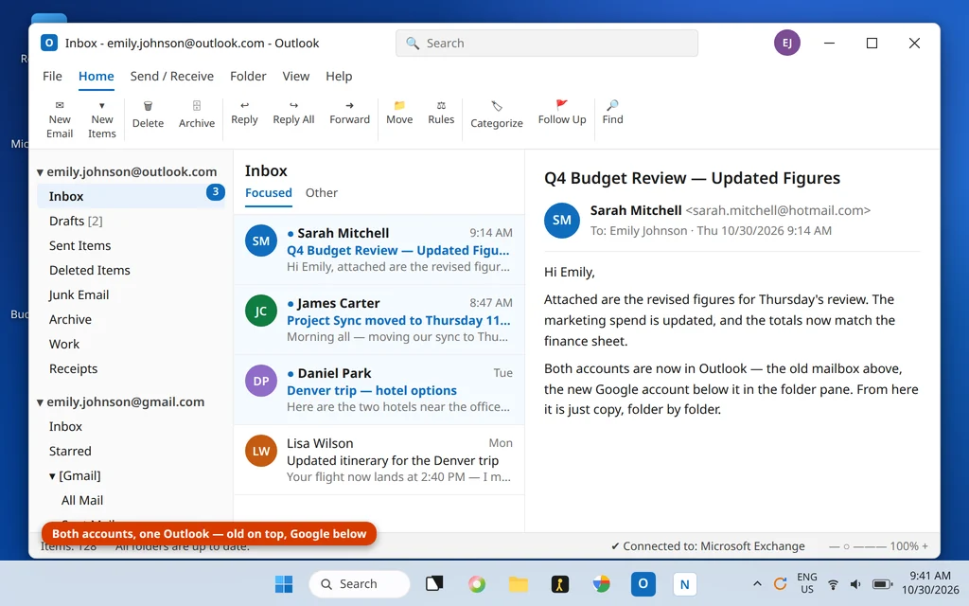Click the New Email ribbon button
The height and width of the screenshot is (606, 969).
(x=60, y=119)
